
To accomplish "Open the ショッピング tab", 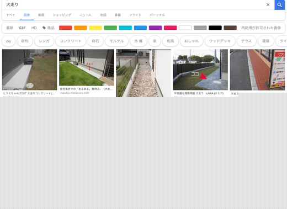I will point(62,15).
